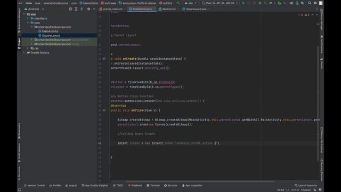
Task: Click the warning count indicator in editor corner
Action: pyautogui.click(x=307, y=14)
